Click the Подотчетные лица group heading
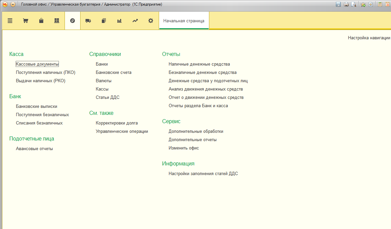Screen dimensions: 391x229 pos(32,139)
